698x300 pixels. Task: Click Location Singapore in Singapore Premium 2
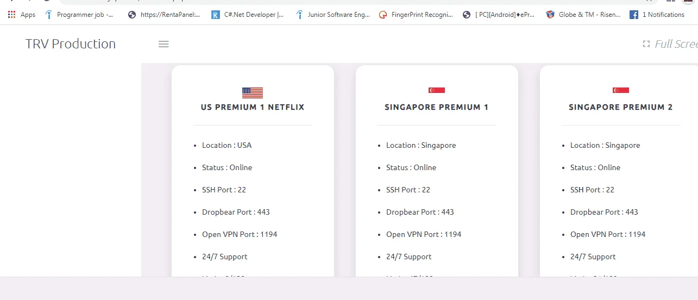[x=605, y=145]
